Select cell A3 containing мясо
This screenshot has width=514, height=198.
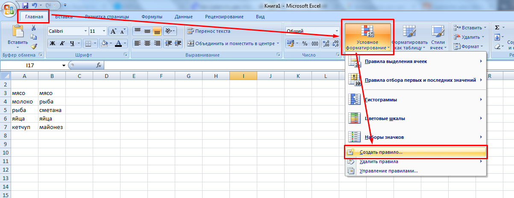click(24, 93)
